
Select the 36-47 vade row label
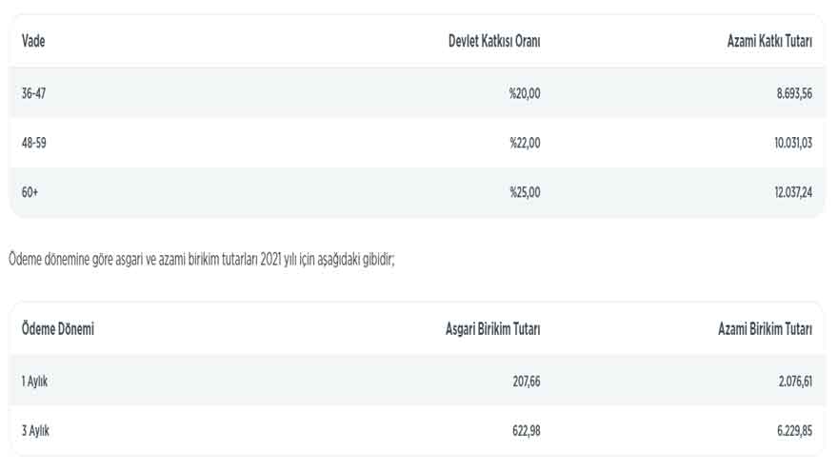pos(33,93)
